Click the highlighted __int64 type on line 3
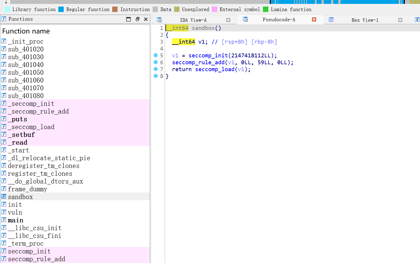 click(x=184, y=42)
